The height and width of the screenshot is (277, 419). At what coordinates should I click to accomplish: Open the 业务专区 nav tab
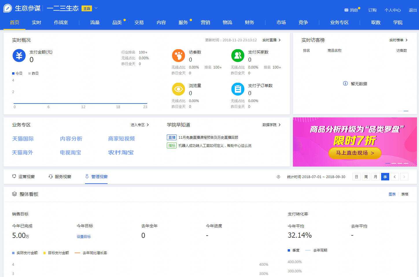(x=339, y=23)
